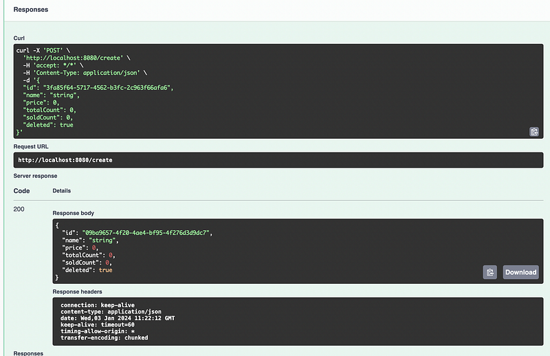Click the transfer-encoding: chunked line

[104, 337]
